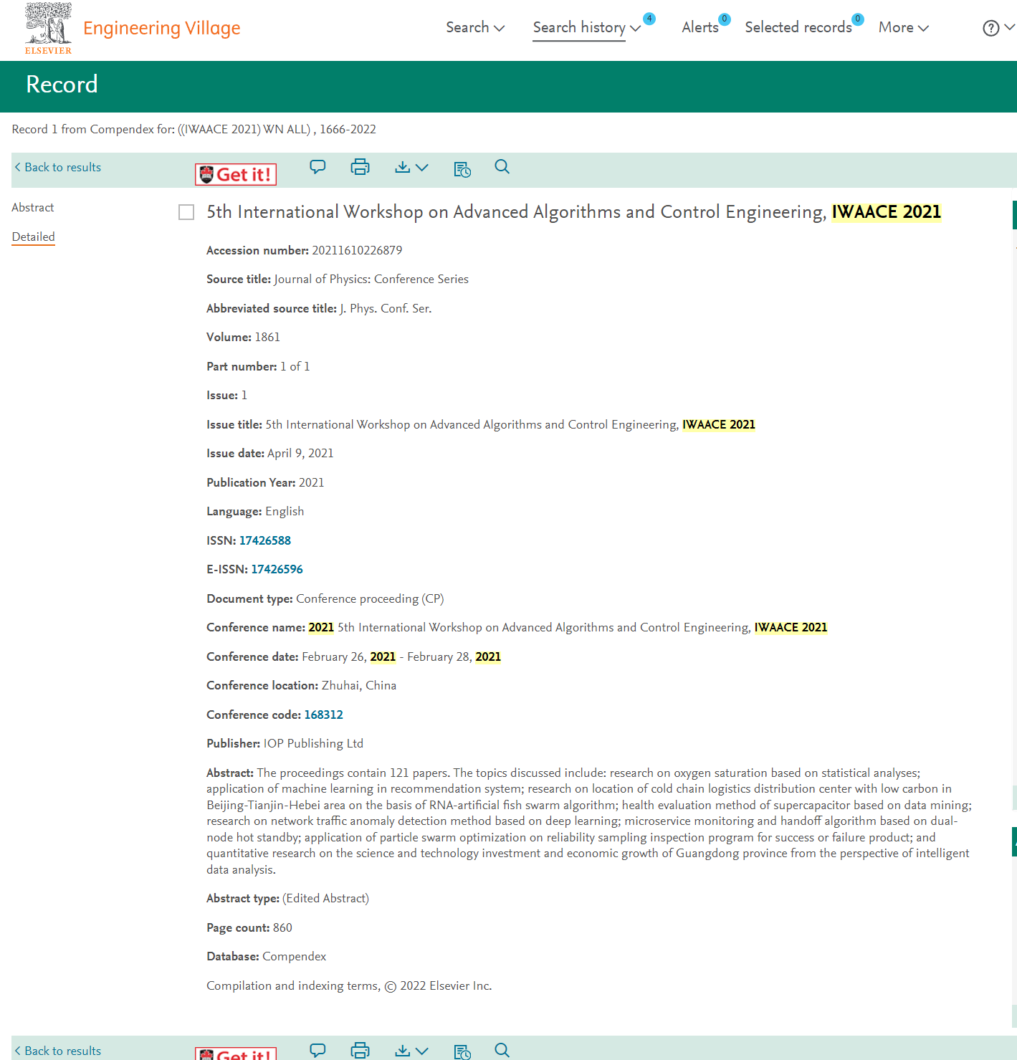This screenshot has width=1017, height=1060.
Task: Click 'Zhuhai, China' conference location
Action: coord(359,685)
